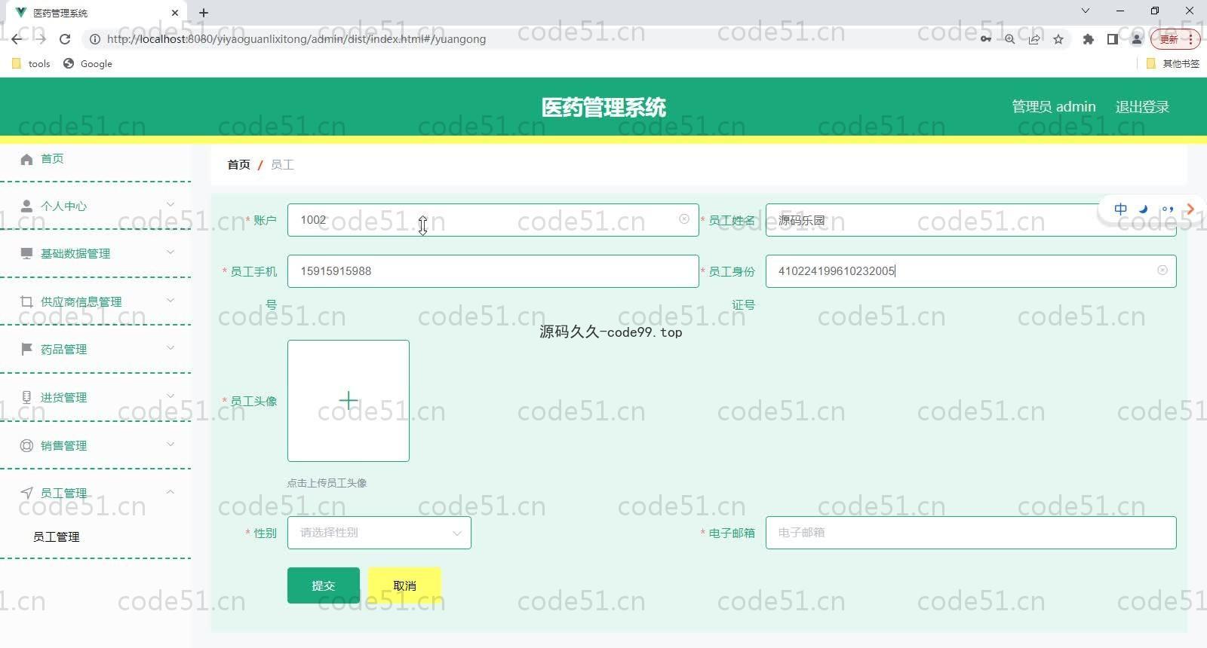Viewport: 1207px width, 648px height.
Task: Clear the 员工身份证号 field with its clear icon
Action: (1162, 270)
